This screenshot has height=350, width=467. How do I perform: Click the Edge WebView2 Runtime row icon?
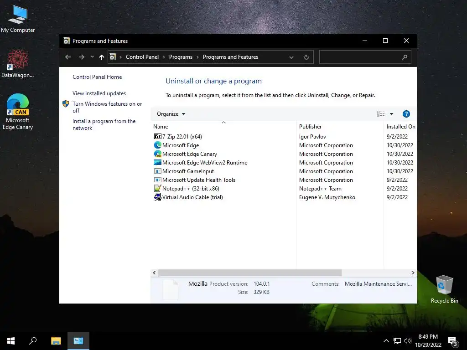point(157,163)
